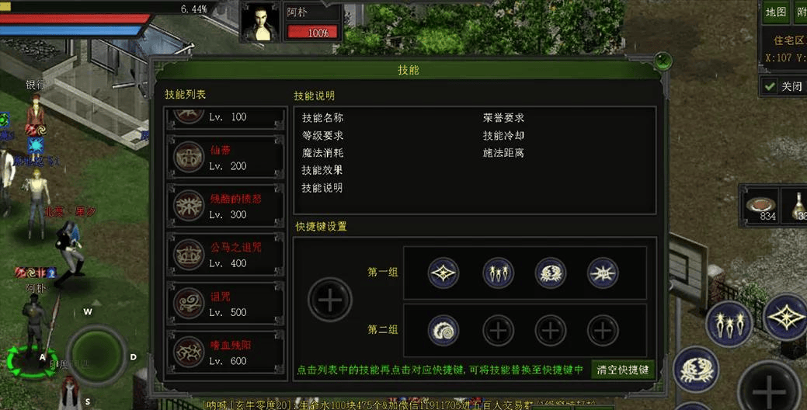Add skill to second slot in 第二组
The width and height of the screenshot is (807, 410).
pyautogui.click(x=498, y=330)
